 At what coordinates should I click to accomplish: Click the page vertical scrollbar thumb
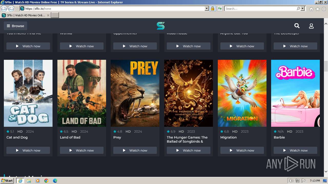tap(326, 66)
